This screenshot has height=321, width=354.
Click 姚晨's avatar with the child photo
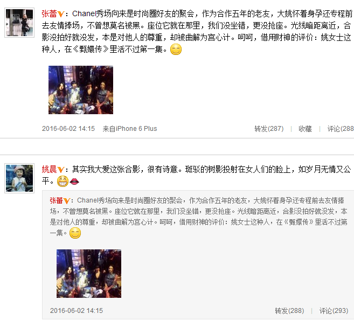pos(19,178)
